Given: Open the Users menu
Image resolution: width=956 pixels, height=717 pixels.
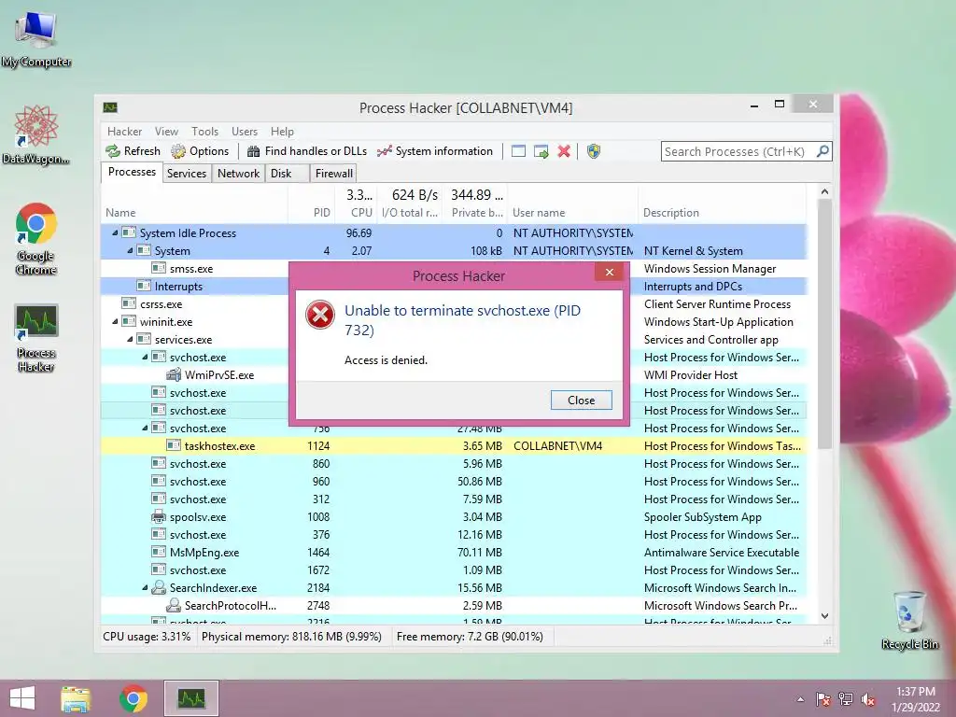Looking at the screenshot, I should coord(245,132).
